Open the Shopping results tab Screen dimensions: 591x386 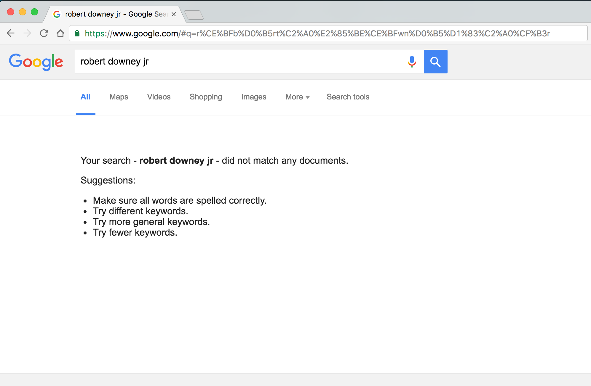click(x=206, y=97)
